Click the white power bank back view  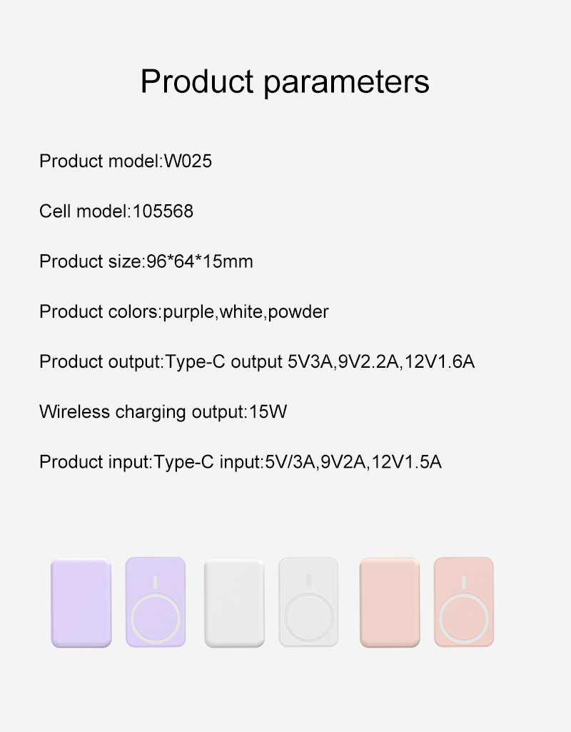pos(234,603)
